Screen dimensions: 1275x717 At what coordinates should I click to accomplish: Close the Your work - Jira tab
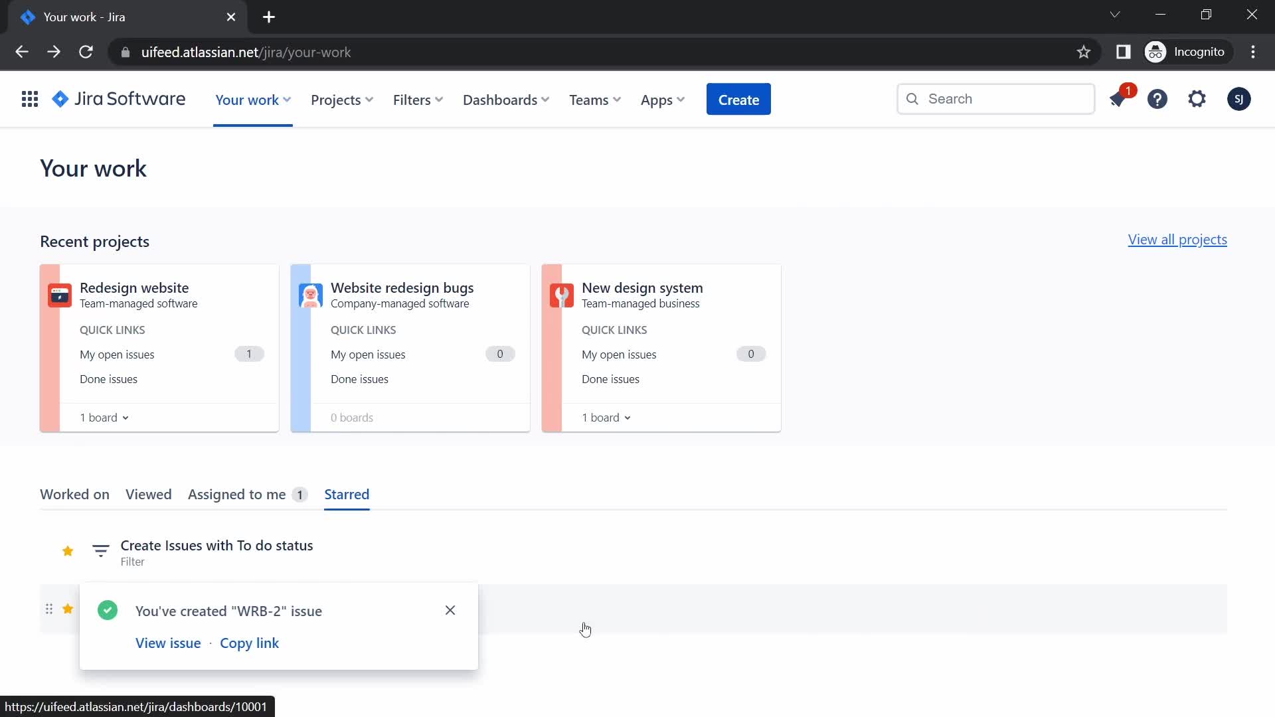(231, 17)
